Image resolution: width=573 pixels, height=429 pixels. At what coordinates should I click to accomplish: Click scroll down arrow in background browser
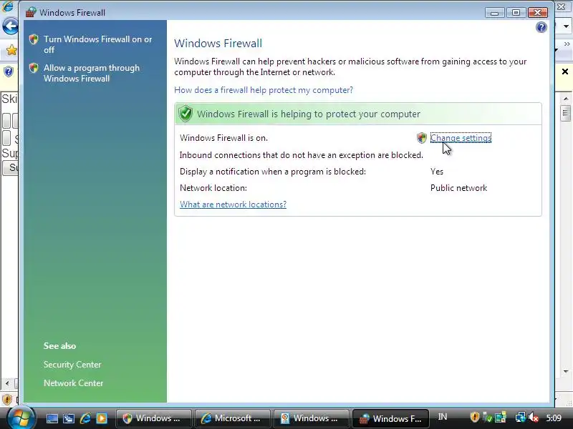pyautogui.click(x=566, y=371)
